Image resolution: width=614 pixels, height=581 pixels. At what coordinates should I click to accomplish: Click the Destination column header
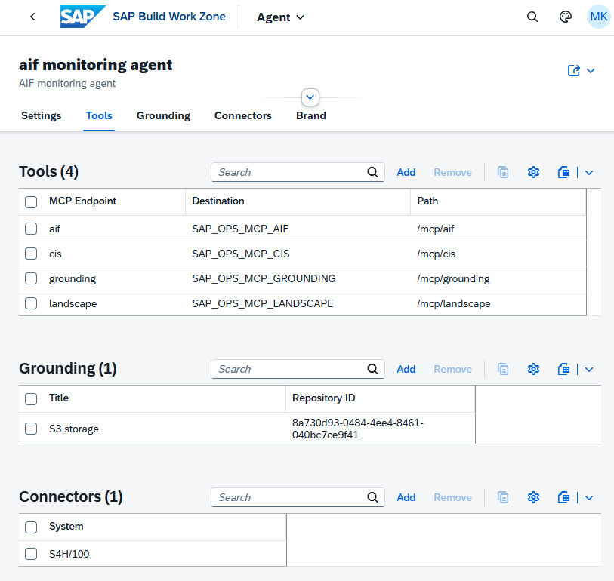pos(218,201)
